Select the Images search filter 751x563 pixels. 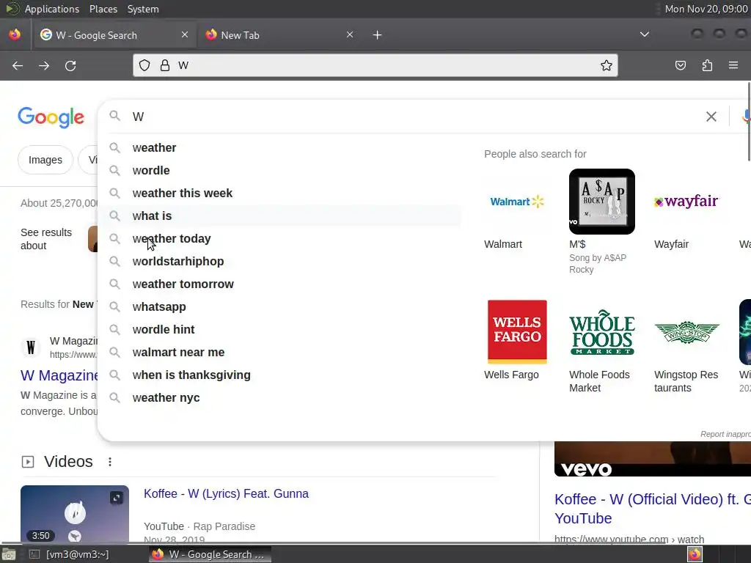45,160
